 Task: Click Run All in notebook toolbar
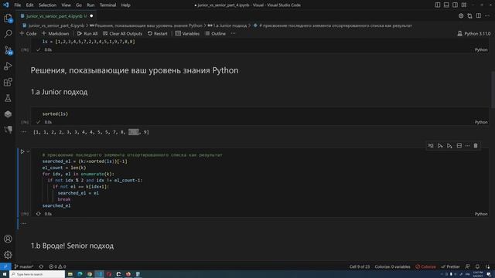[87, 33]
